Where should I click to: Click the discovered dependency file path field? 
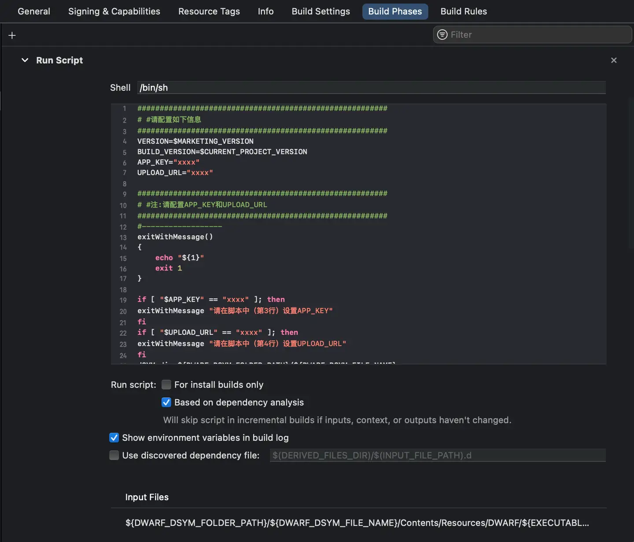click(x=437, y=455)
